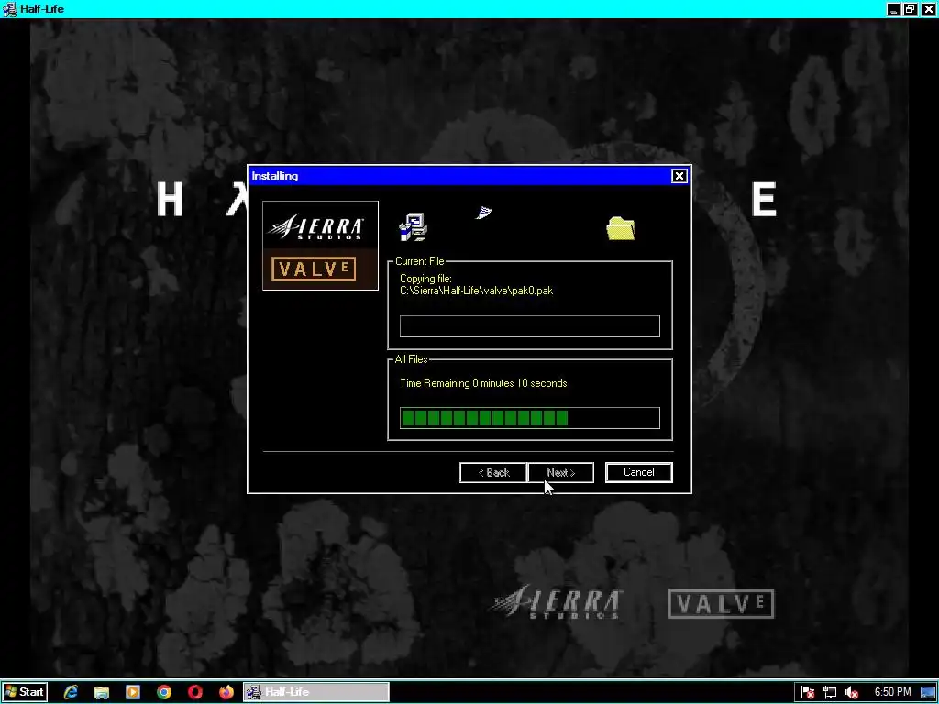Click the Time Remaining text
This screenshot has width=939, height=704.
(483, 383)
